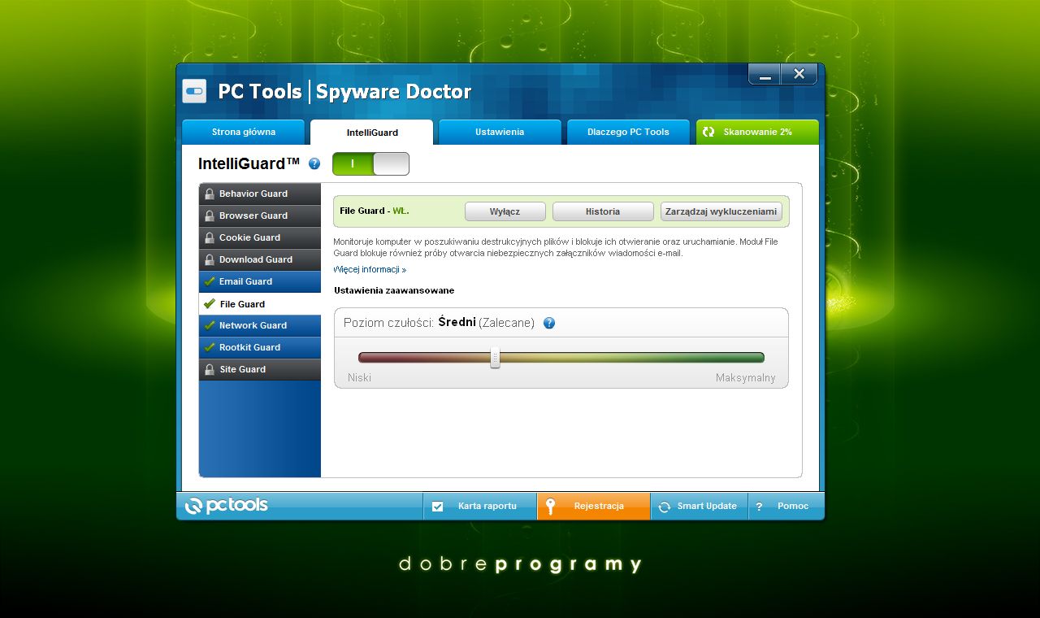Open the Strona główna tab
The width and height of the screenshot is (1040, 618).
[x=244, y=132]
